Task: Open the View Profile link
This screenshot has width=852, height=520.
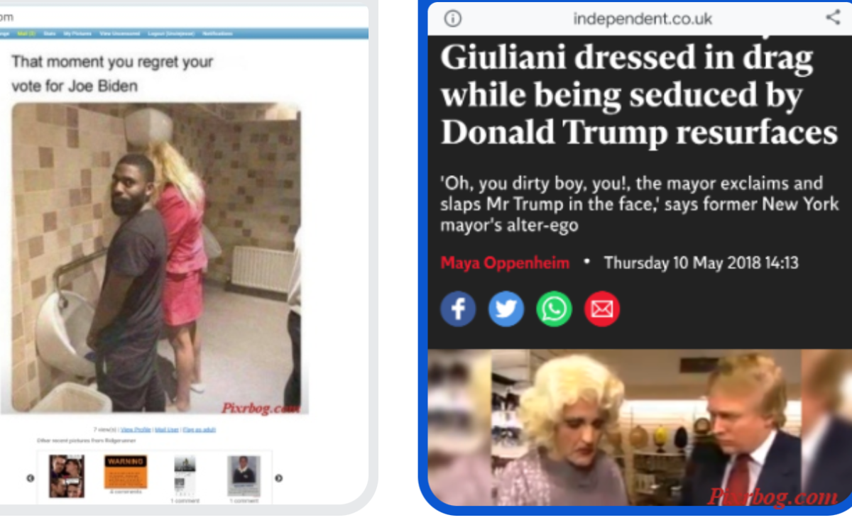Action: [136, 430]
